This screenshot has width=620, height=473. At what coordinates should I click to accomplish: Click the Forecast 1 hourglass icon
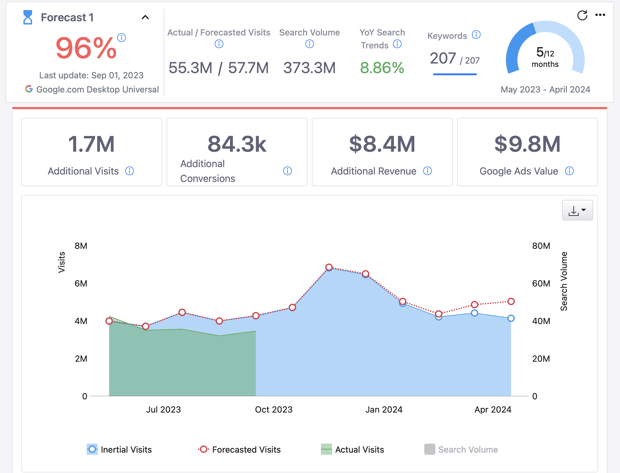(x=28, y=17)
